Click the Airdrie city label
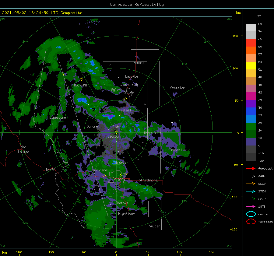Image resolution: width=274 pixels, height=256 pixels. [120, 163]
